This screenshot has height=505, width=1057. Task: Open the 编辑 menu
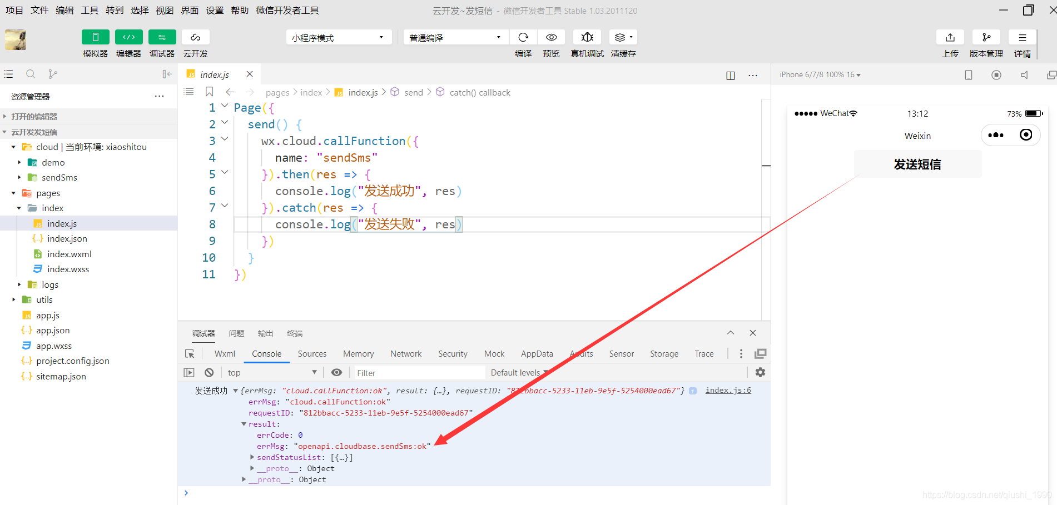(x=64, y=10)
